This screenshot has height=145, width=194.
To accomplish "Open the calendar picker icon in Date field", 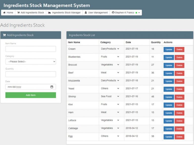I will [x=52, y=87].
